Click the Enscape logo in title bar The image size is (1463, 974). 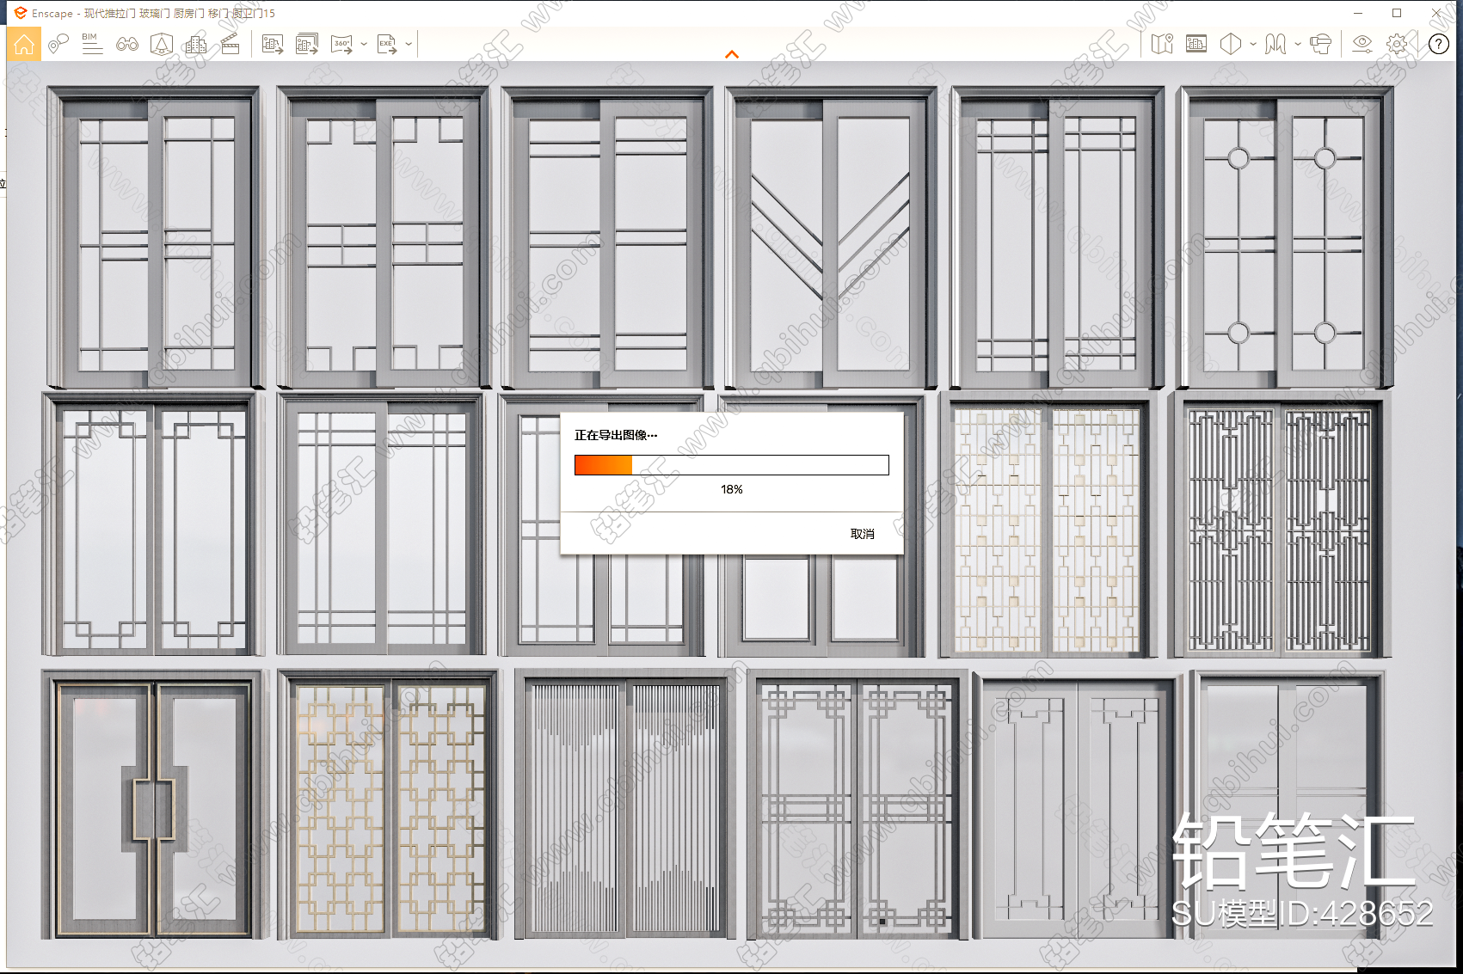21,13
